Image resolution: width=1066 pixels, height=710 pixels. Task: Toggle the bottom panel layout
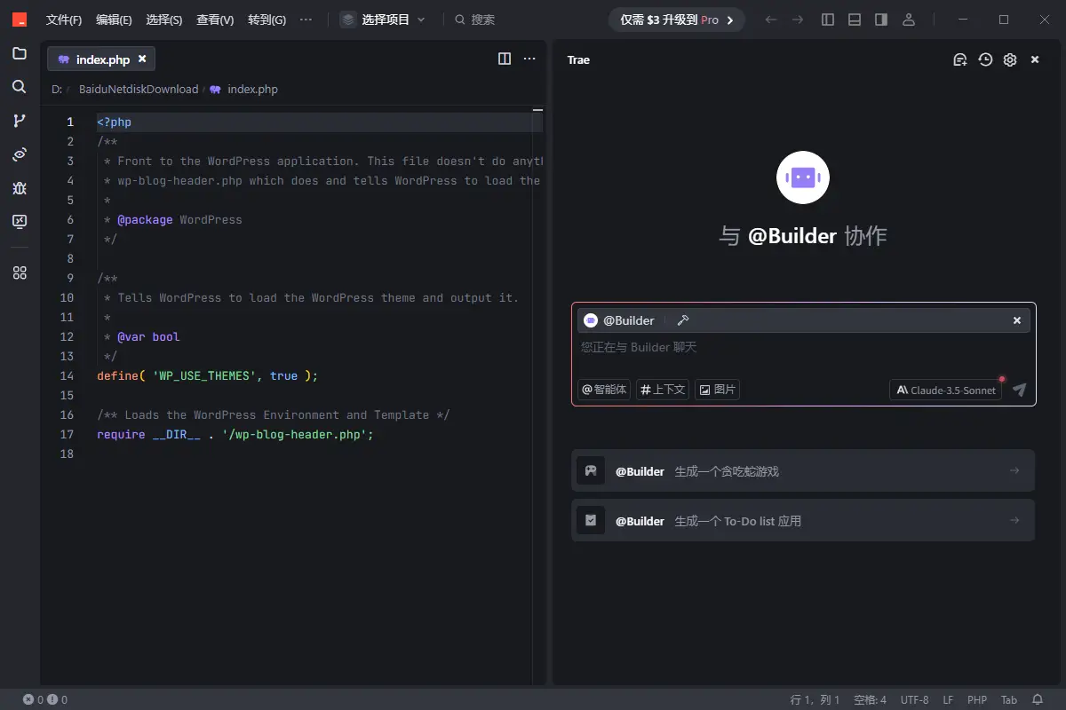(855, 20)
